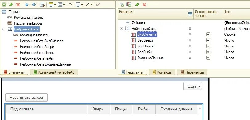Toggle Использовать всегда for ВходныеДанные
The width and height of the screenshot is (250, 120).
[208, 58]
